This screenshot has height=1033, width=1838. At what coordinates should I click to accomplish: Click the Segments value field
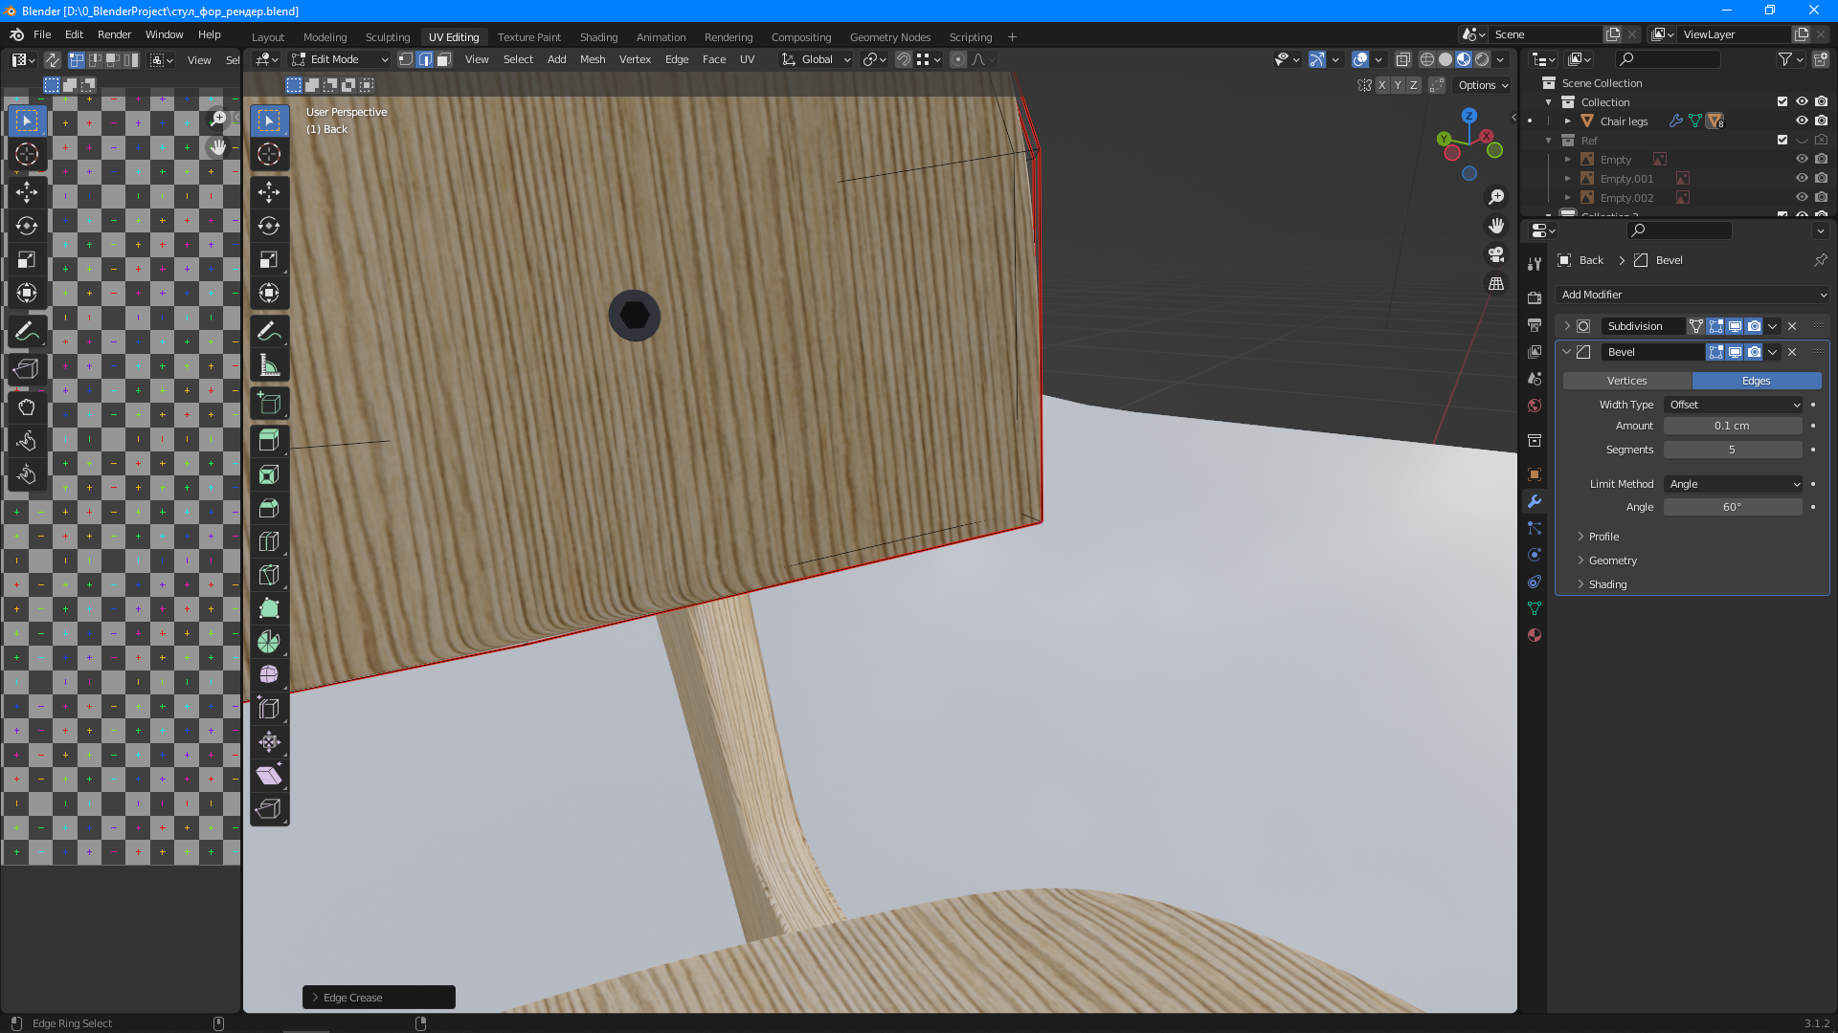coord(1732,450)
